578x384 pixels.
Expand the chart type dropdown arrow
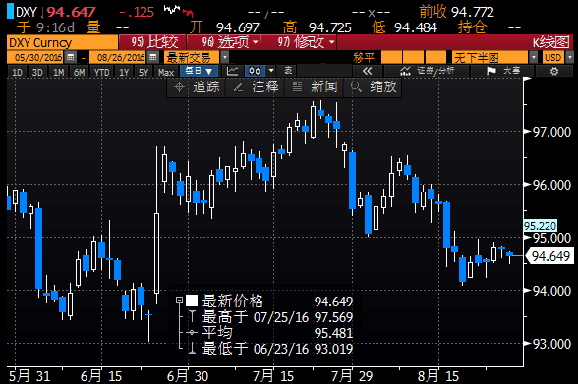tap(271, 71)
